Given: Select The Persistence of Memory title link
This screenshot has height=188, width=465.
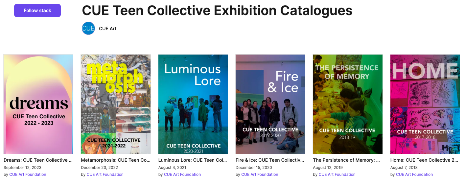Looking at the screenshot, I should pos(347,160).
